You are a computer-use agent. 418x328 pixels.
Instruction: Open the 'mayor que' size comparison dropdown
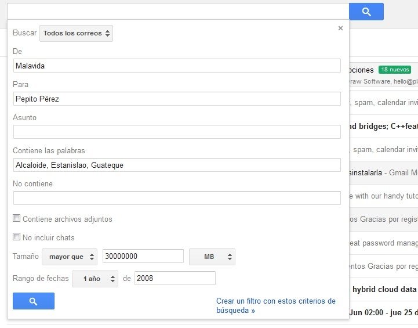click(x=70, y=257)
